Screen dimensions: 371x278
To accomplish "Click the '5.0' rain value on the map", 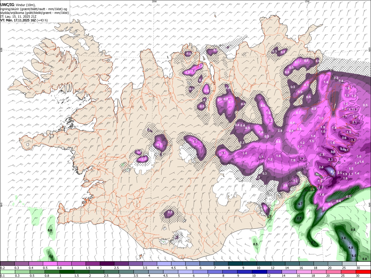I will tap(354, 256).
